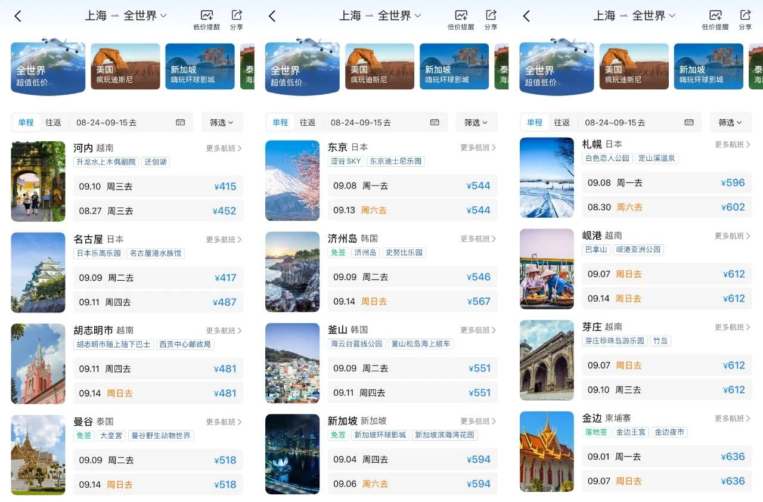763x502 pixels.
Task: Open the 名古屋 castle photo
Action: point(38,272)
